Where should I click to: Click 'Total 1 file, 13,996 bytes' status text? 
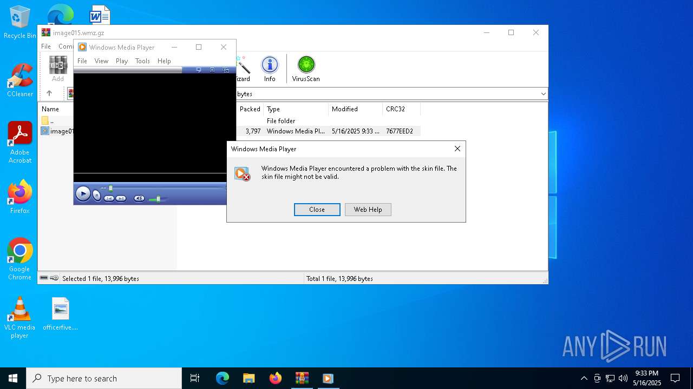click(339, 279)
